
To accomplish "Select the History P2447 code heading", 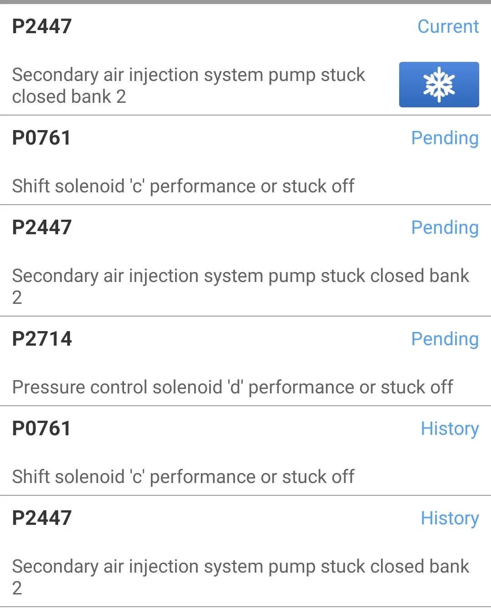I will (42, 518).
